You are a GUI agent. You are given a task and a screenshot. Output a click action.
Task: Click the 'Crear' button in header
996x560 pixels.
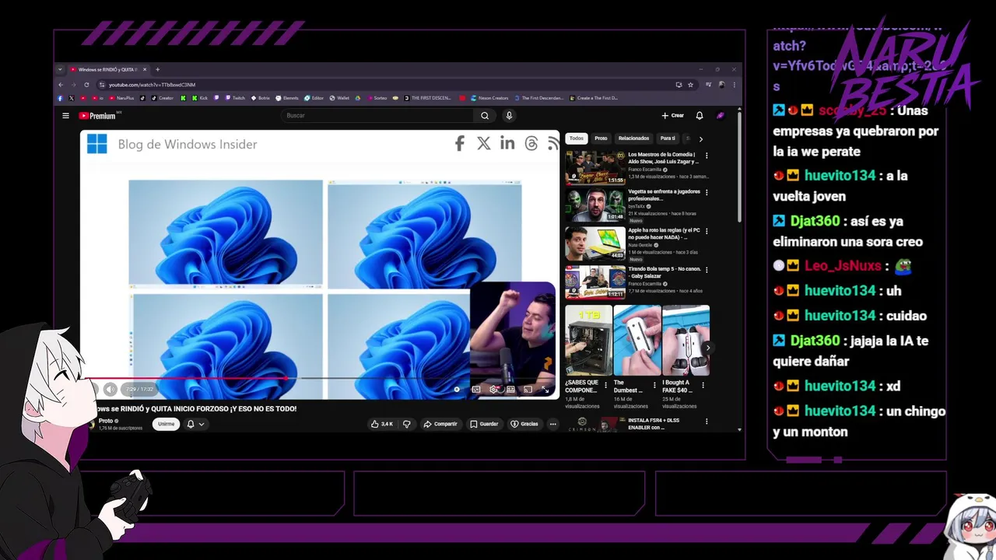click(673, 116)
